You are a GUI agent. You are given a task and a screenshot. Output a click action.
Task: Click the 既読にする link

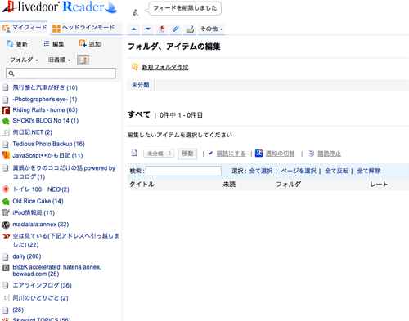click(231, 154)
